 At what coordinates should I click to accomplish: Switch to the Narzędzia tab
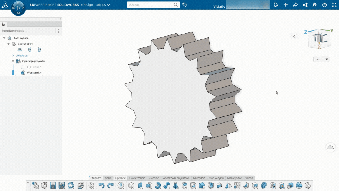199,178
